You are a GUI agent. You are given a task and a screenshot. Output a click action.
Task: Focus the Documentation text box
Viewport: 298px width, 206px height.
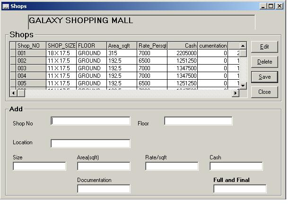point(104,189)
